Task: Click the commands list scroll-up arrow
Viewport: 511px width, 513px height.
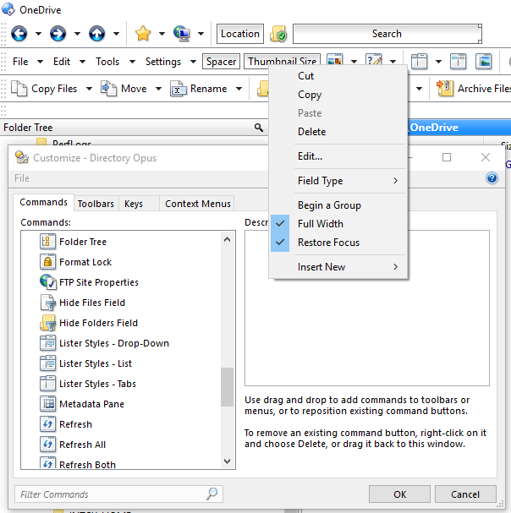Action: pos(227,239)
